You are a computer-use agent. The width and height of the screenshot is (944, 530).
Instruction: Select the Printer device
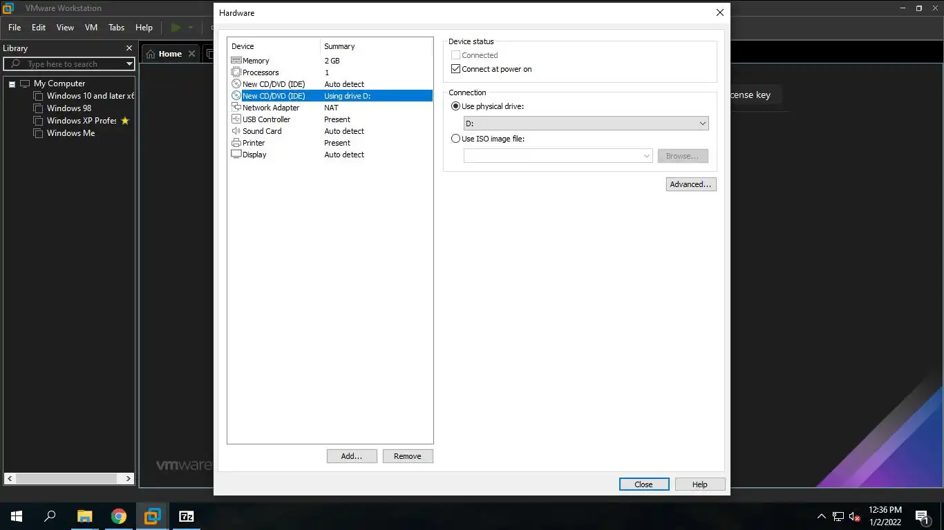[x=330, y=143]
